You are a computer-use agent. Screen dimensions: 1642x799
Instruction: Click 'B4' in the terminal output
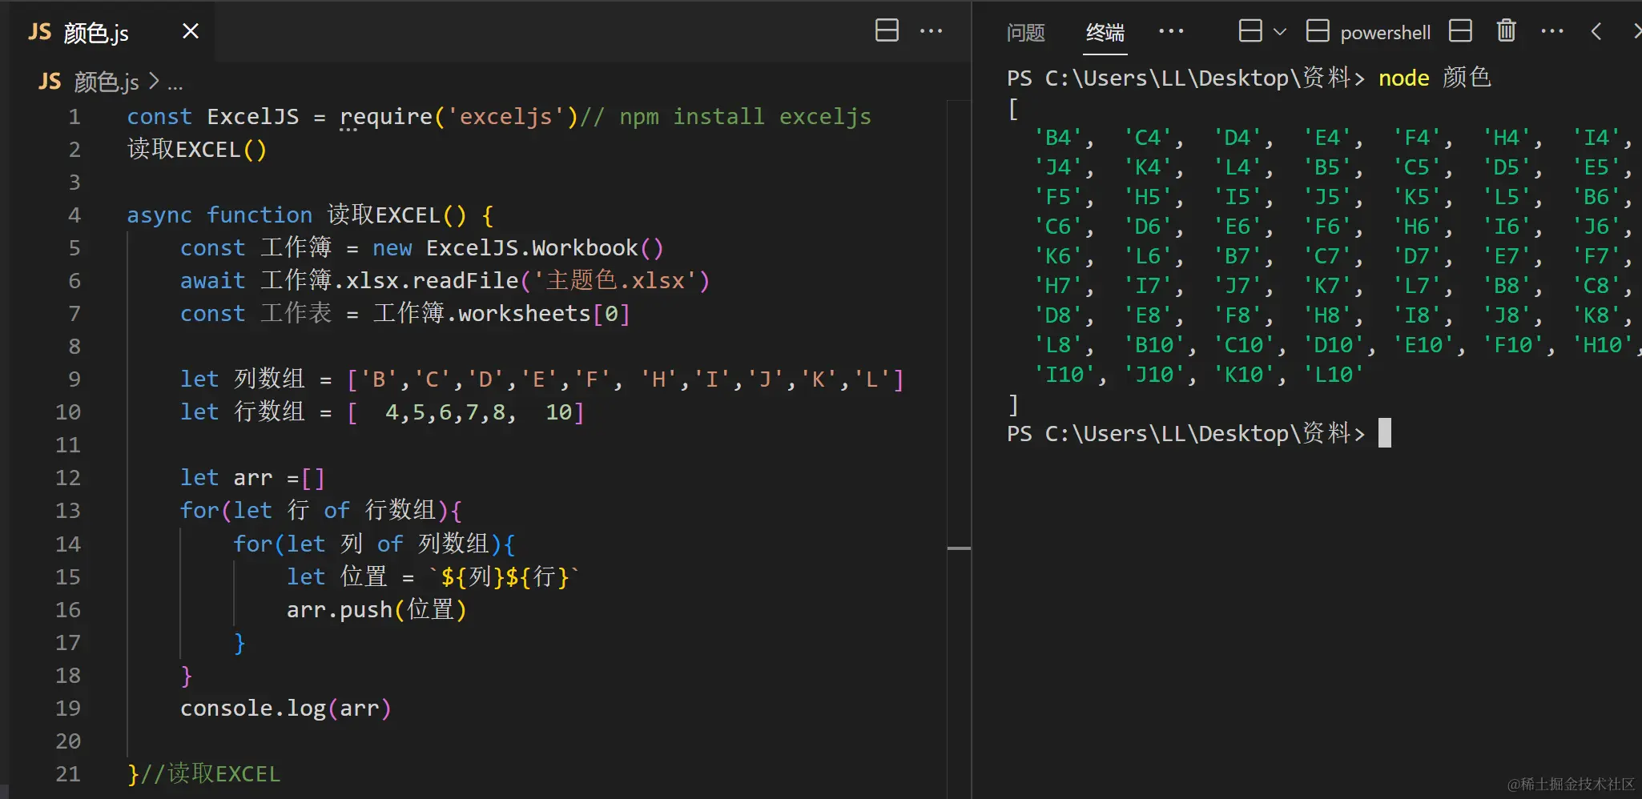[1058, 138]
